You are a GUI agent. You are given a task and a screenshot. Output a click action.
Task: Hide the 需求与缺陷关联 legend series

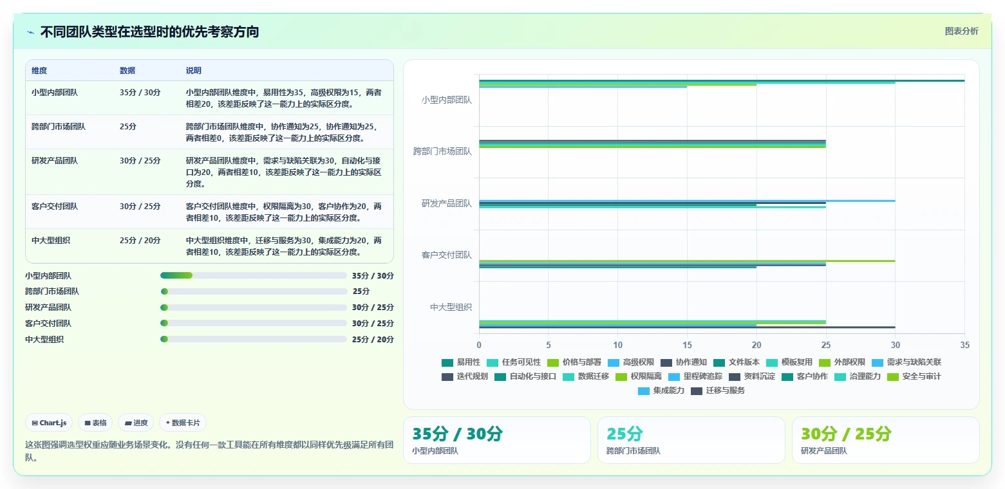[906, 362]
